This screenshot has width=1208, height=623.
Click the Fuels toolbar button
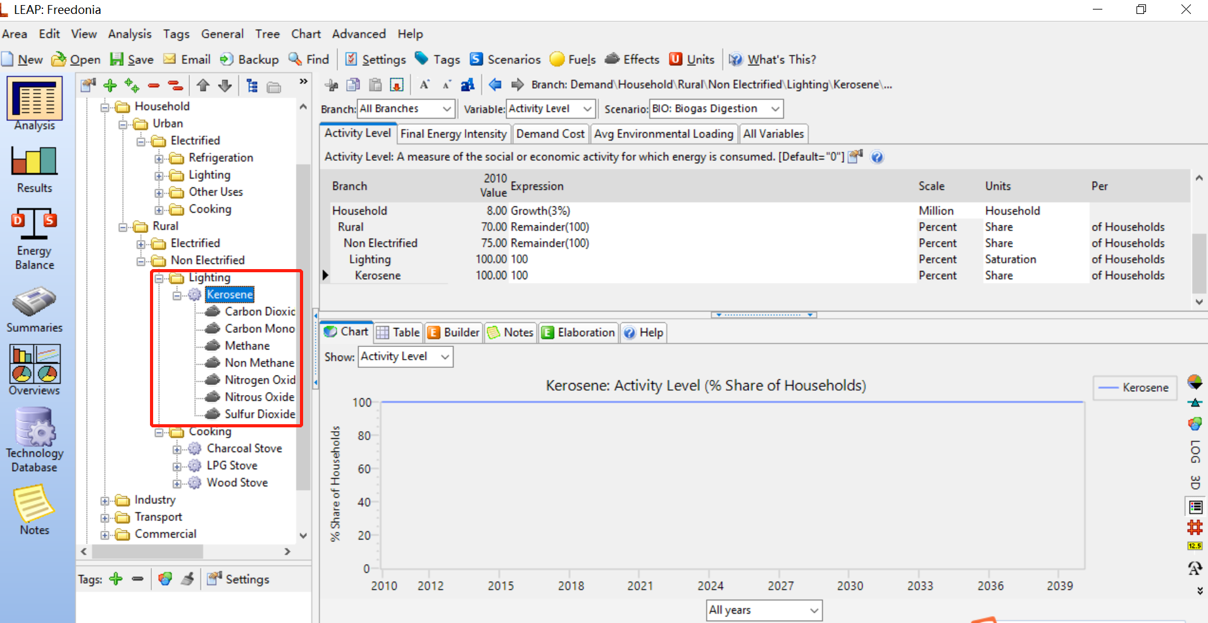[x=573, y=60]
